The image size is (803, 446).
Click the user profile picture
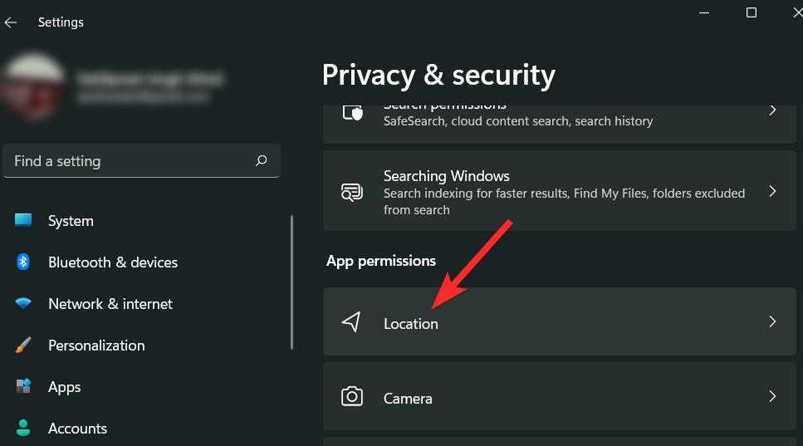33,87
